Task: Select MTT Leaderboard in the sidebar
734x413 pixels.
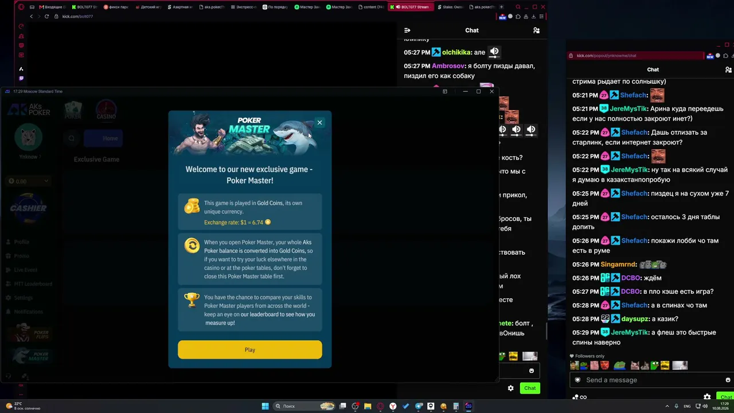Action: point(29,284)
